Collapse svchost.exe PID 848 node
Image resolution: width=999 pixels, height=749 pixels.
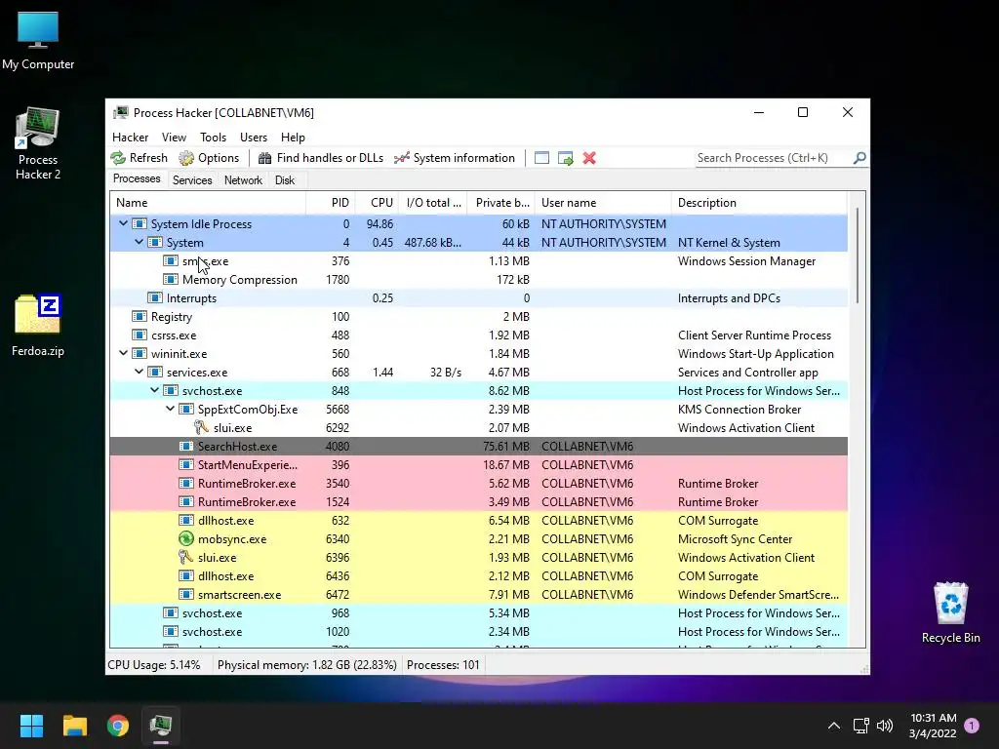154,390
